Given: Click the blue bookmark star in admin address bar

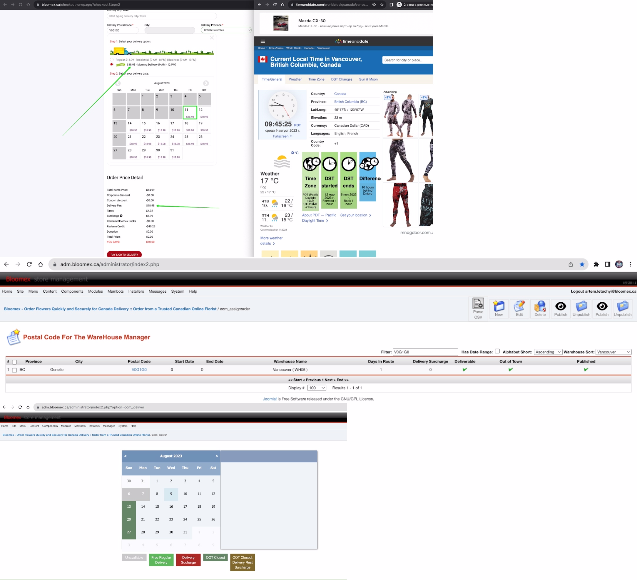Looking at the screenshot, I should 582,264.
